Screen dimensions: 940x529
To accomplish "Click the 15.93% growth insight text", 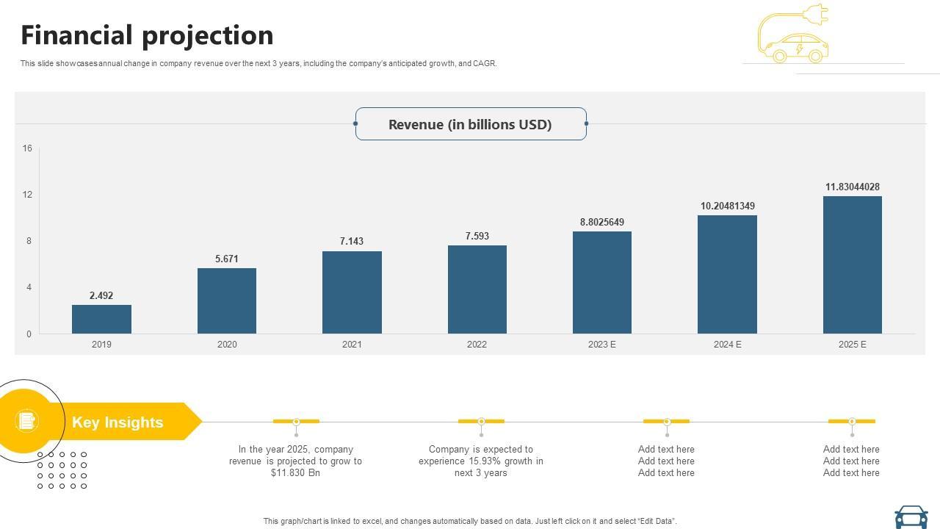I will 481,461.
